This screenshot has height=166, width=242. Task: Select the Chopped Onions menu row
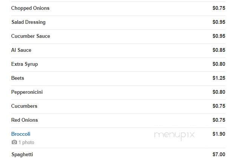point(118,9)
